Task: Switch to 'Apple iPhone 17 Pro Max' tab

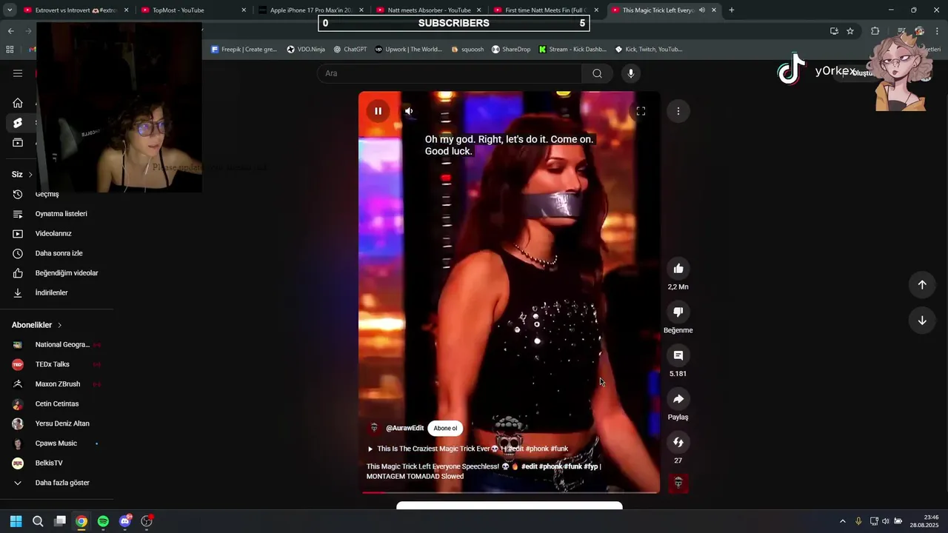Action: [x=310, y=10]
